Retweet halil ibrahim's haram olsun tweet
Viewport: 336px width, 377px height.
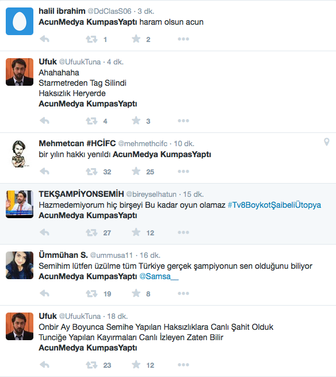tap(91, 39)
